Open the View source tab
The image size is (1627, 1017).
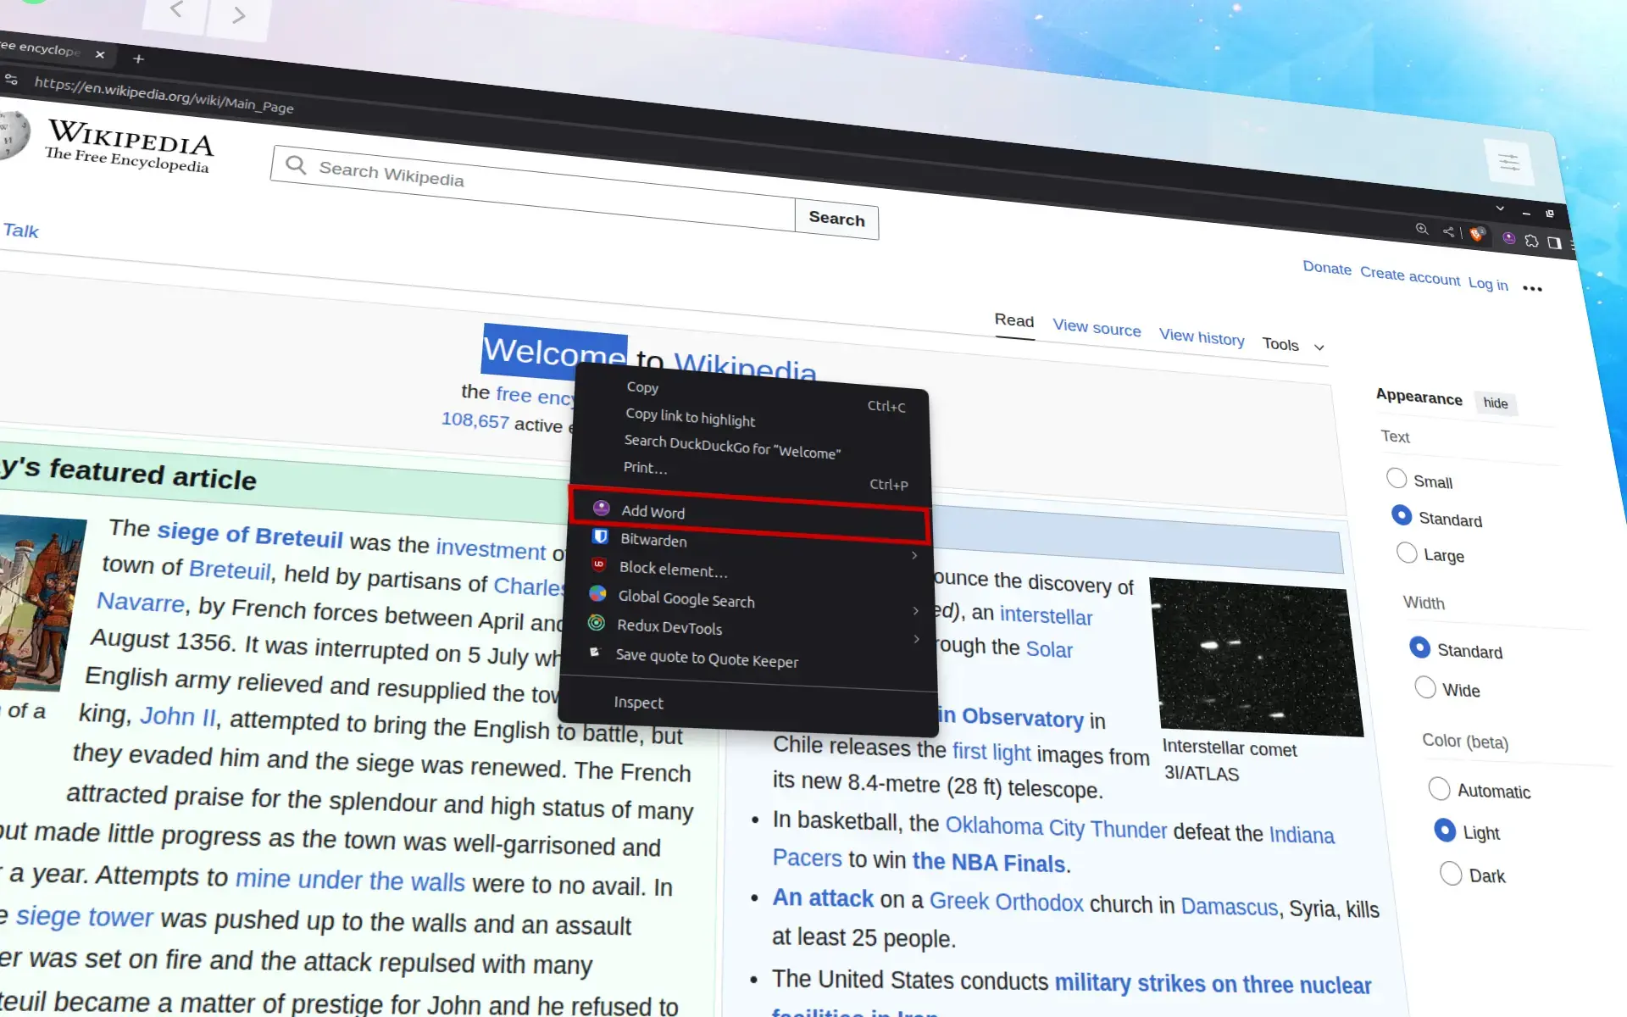click(1097, 327)
